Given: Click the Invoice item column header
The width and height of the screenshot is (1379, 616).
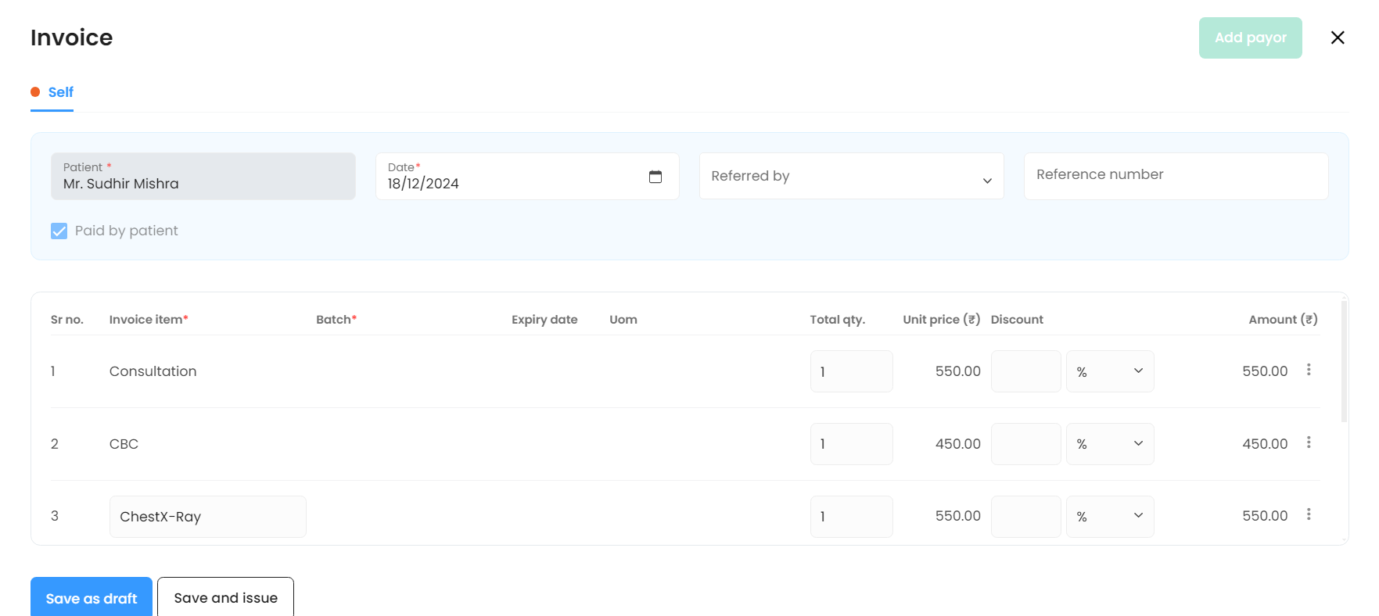Looking at the screenshot, I should pyautogui.click(x=149, y=320).
